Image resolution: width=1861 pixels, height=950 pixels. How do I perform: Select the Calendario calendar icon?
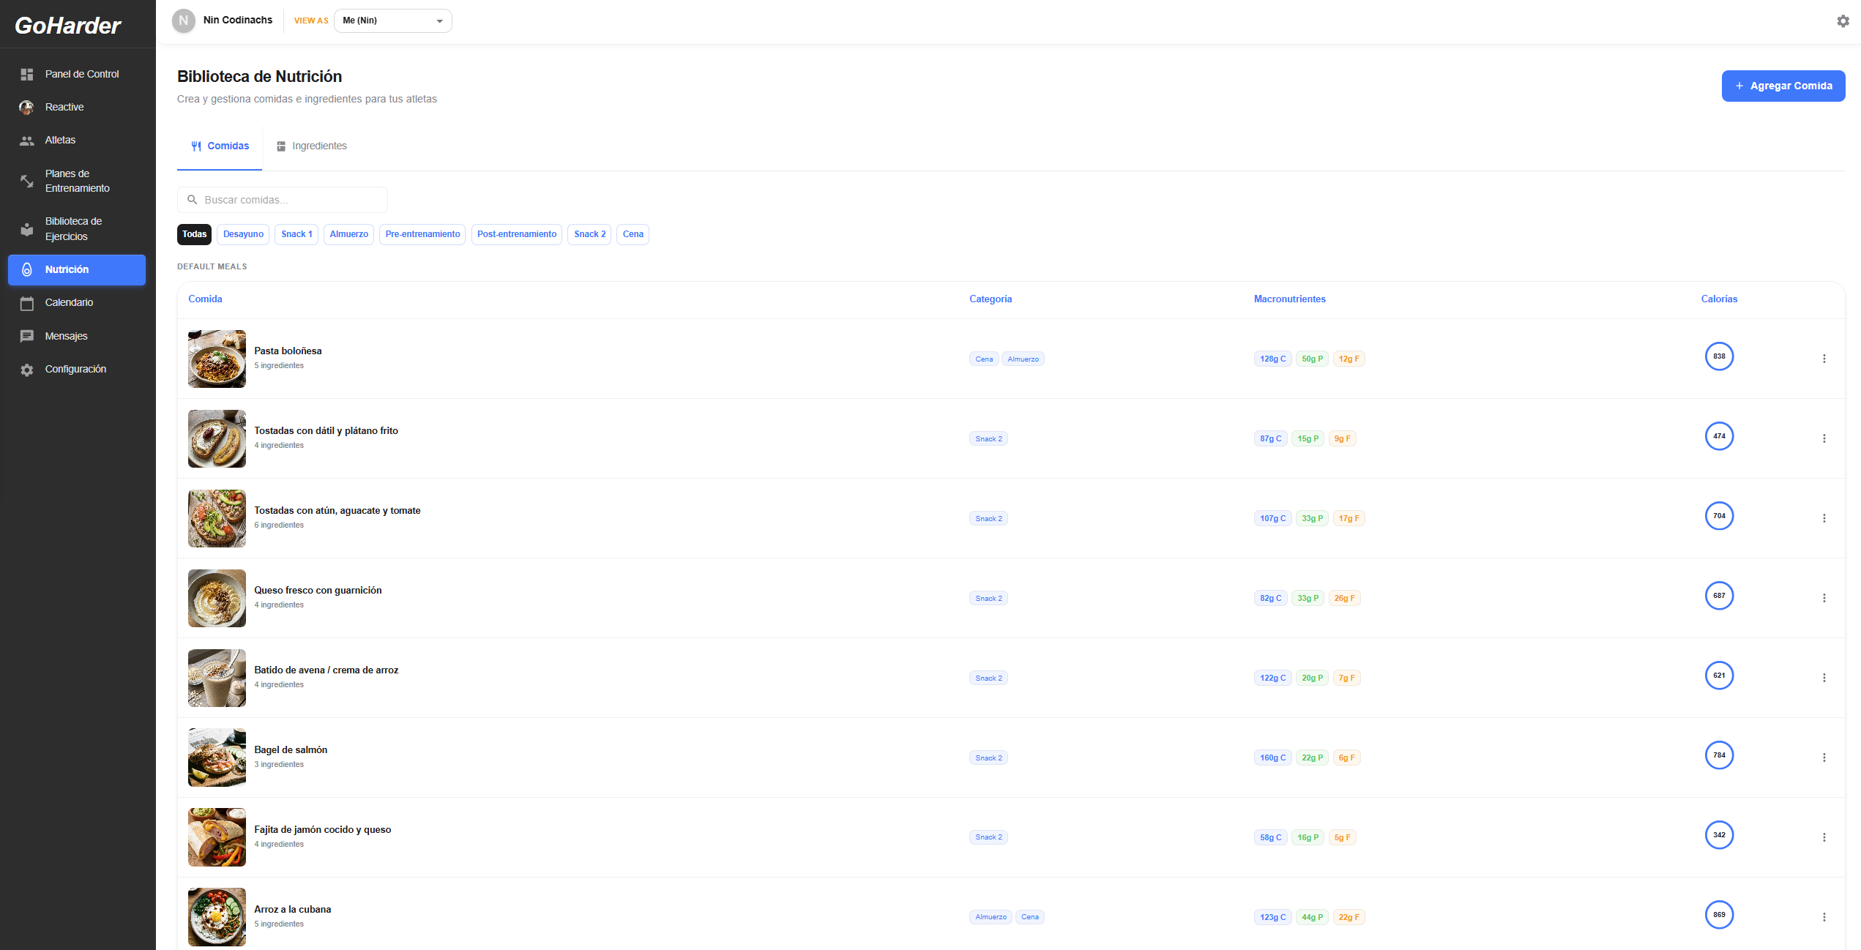pyautogui.click(x=27, y=303)
